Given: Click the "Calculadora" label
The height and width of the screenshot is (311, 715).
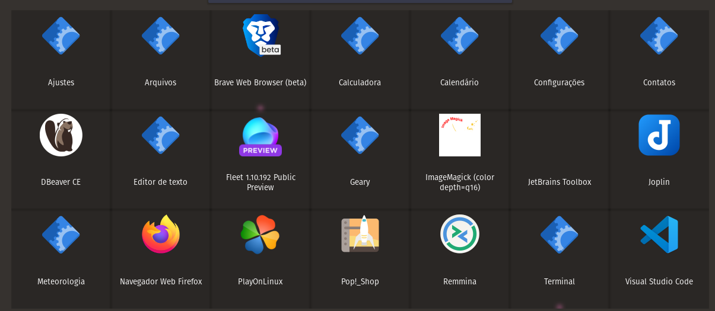Looking at the screenshot, I should (360, 82).
